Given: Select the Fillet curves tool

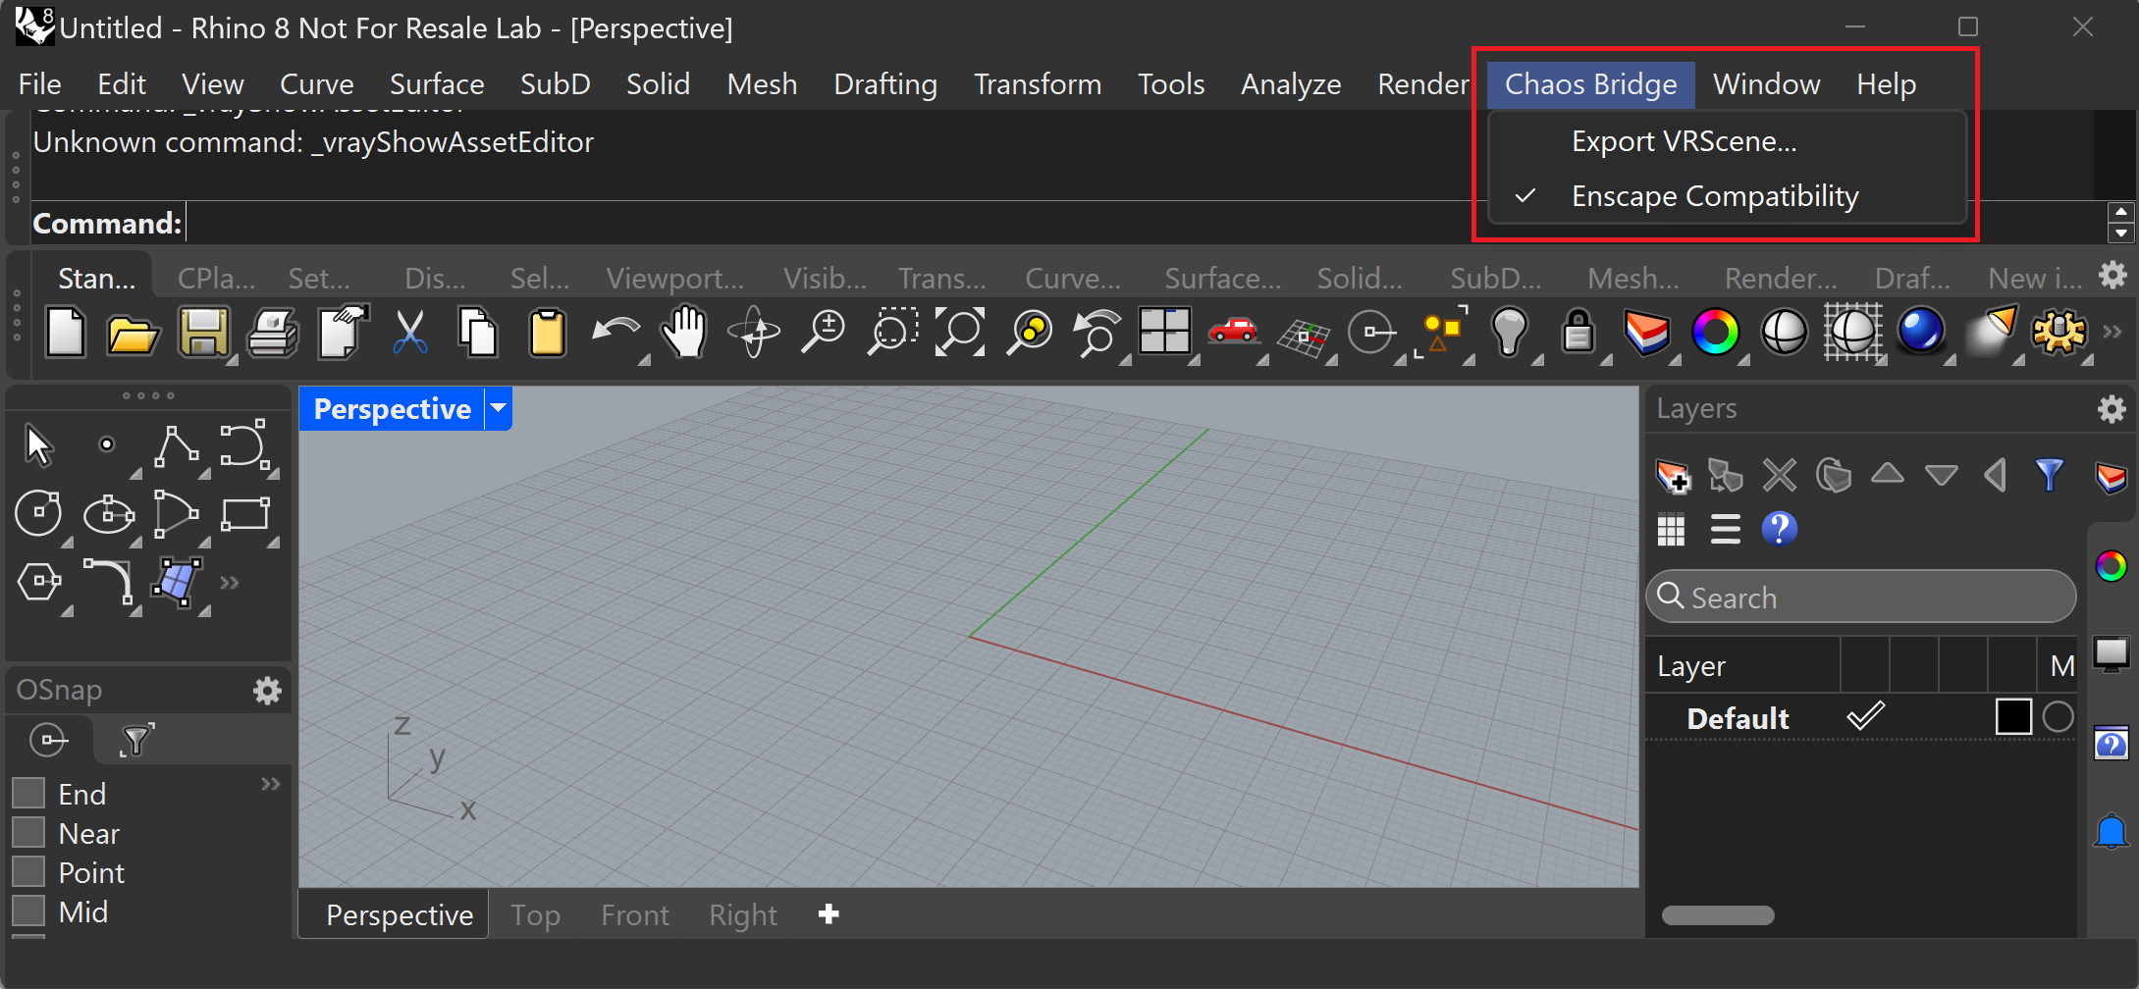Looking at the screenshot, I should coord(108,583).
